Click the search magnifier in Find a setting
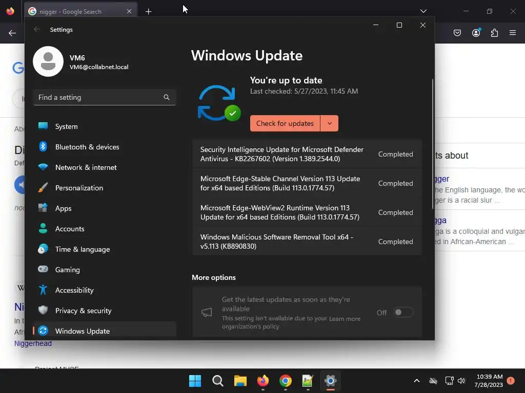 coord(167,97)
